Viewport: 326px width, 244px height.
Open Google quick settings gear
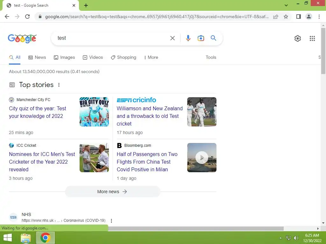tap(298, 38)
